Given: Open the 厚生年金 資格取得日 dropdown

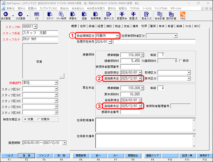Looking at the screenshot, I should tap(140, 100).
